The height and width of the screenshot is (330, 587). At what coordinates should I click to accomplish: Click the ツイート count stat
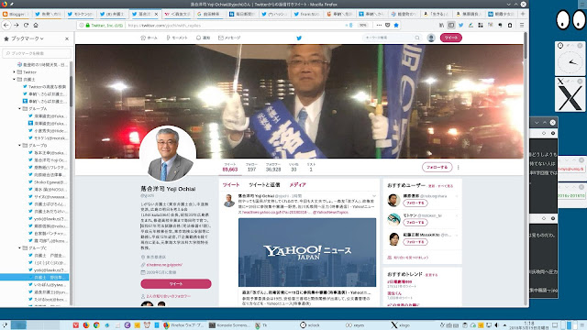click(230, 167)
